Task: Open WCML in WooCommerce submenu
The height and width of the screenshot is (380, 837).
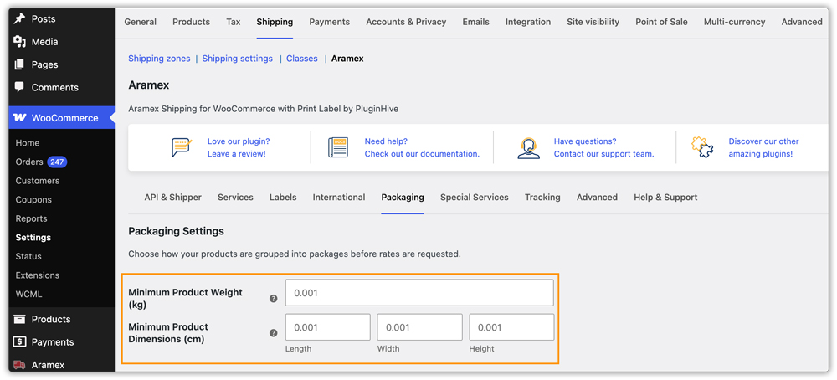Action: pos(28,294)
